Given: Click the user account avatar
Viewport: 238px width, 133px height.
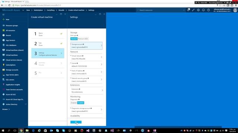Looking at the screenshot, I should [x=235, y=10].
